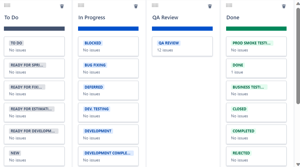The image size is (300, 167).
Task: Click the blue progress bar under In Progress
Action: coord(108,28)
